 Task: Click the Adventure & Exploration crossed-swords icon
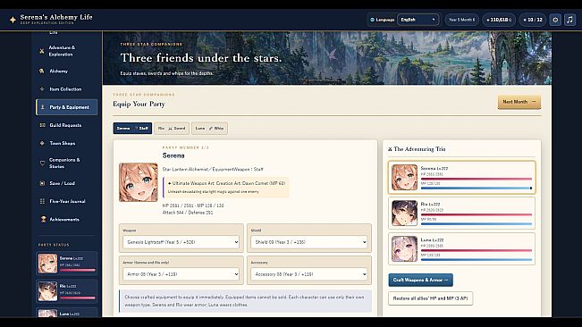point(41,51)
